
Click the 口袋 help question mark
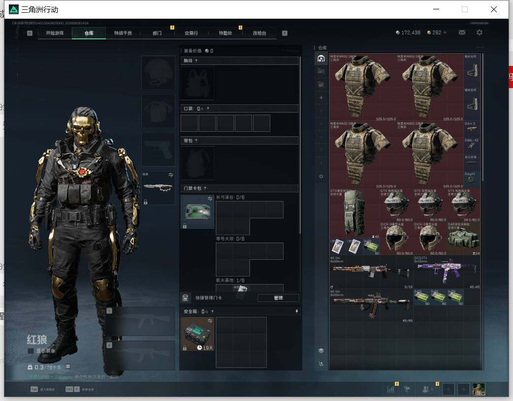pyautogui.click(x=208, y=109)
